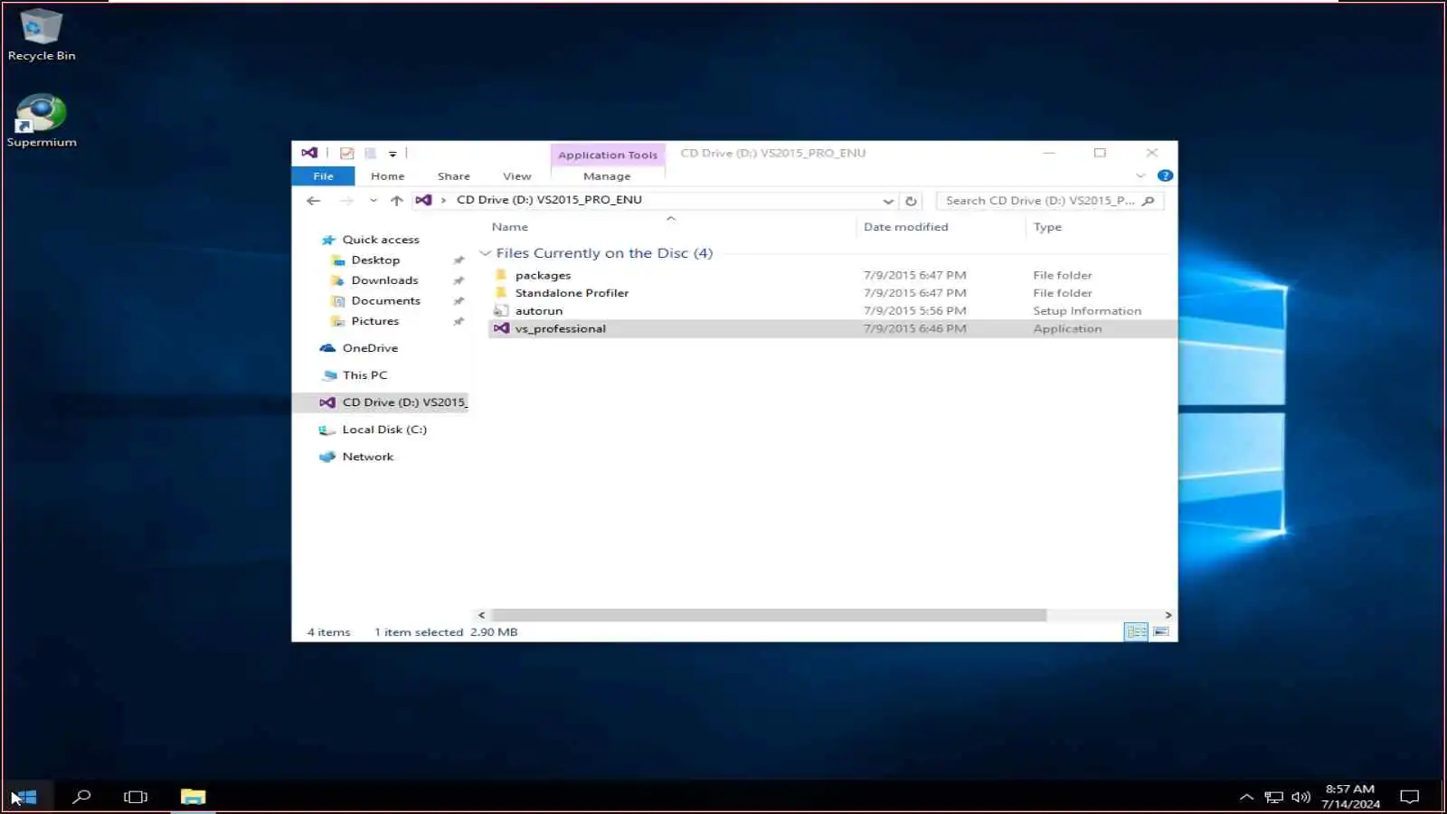Screen dimensions: 1447x814
Task: Refresh the current folder view
Action: pyautogui.click(x=911, y=201)
